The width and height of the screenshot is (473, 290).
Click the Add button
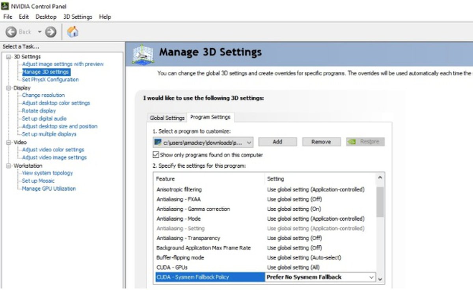tap(277, 142)
